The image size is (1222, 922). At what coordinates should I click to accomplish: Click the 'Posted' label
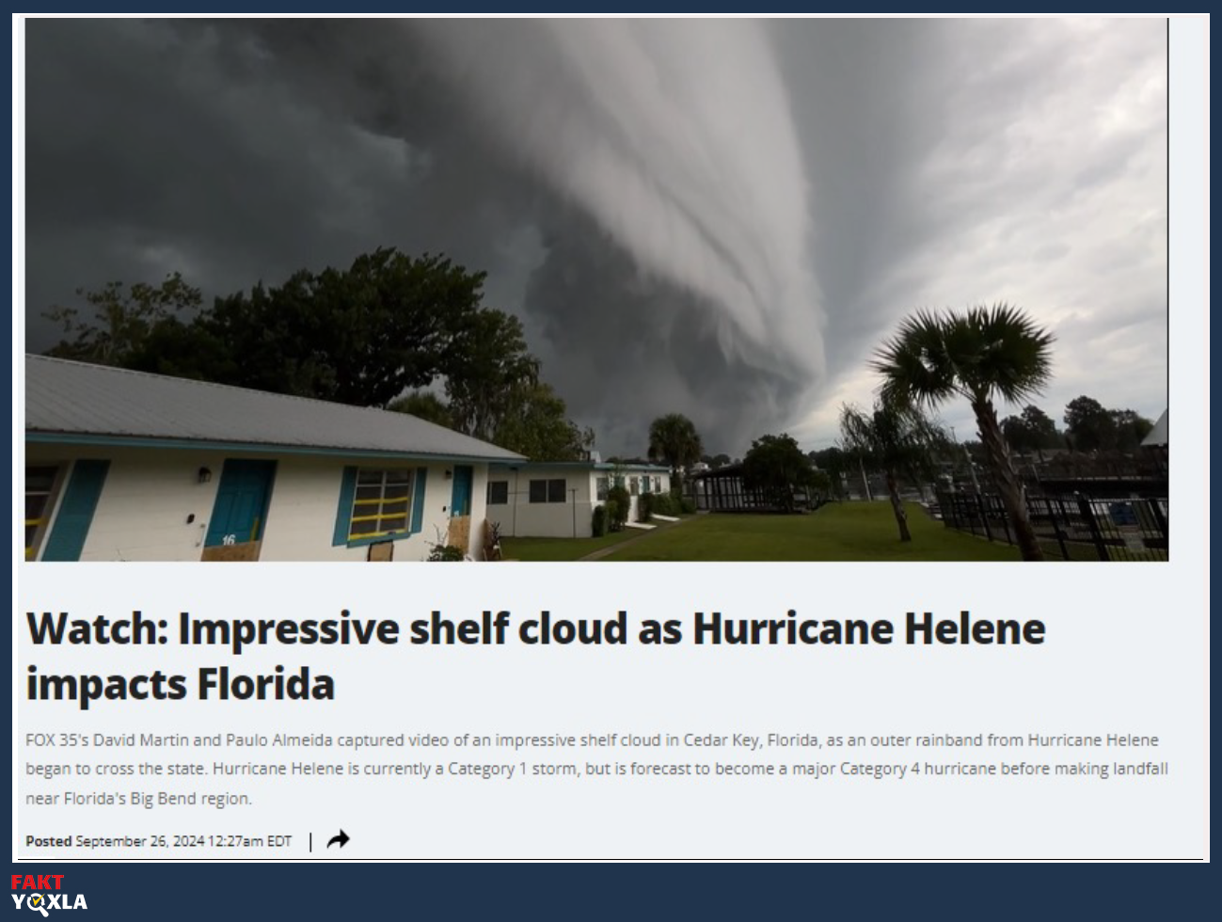(x=49, y=841)
